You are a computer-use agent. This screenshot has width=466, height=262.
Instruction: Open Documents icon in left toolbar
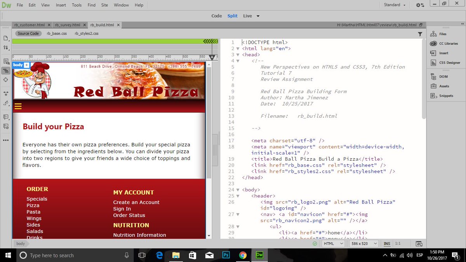click(6, 38)
